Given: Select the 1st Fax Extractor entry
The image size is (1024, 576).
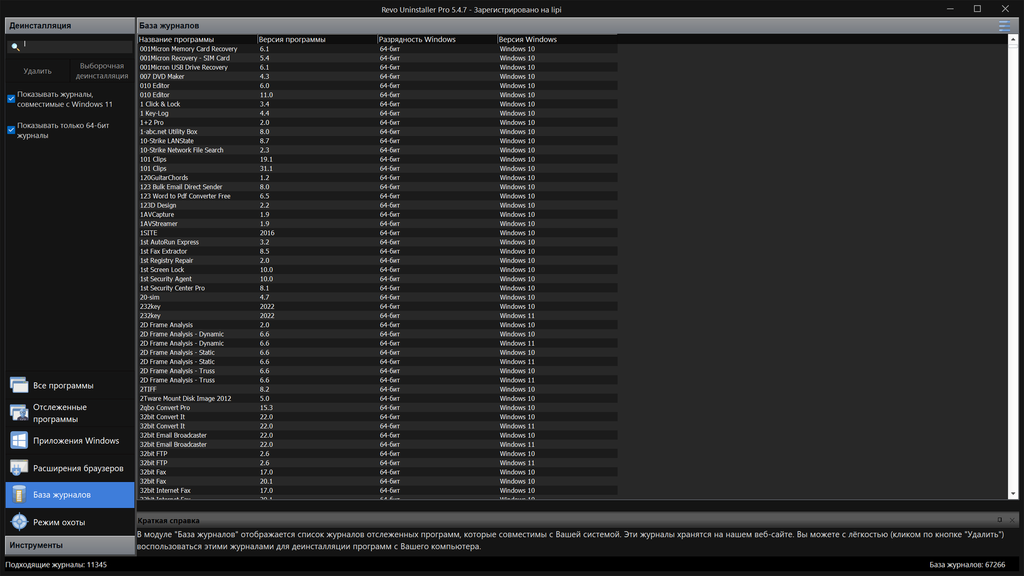Looking at the screenshot, I should click(377, 251).
